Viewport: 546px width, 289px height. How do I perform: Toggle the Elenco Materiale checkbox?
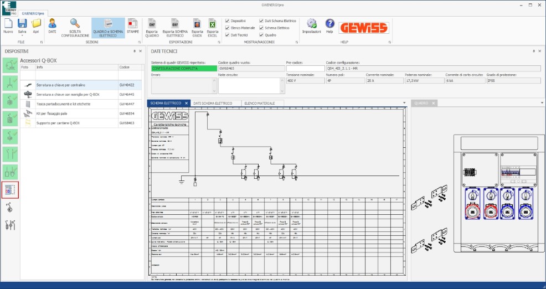coord(227,28)
